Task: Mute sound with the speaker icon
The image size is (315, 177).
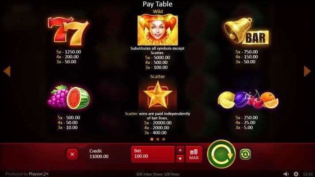Action: (286, 174)
